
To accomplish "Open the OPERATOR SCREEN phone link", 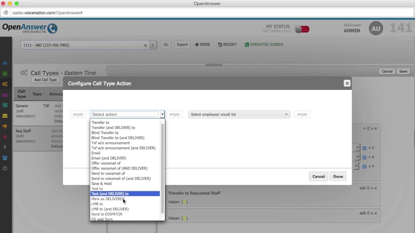I will coord(264,45).
